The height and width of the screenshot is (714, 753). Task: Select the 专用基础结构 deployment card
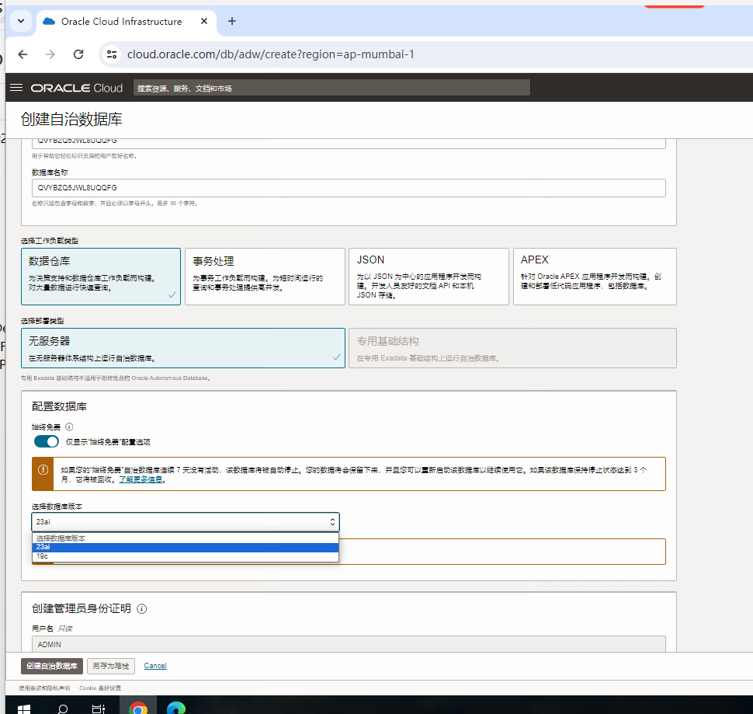(x=512, y=348)
